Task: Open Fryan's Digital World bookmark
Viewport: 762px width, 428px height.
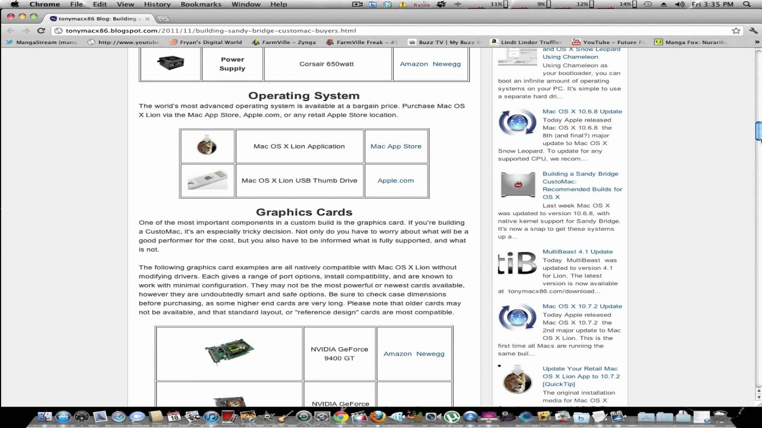Action: 206,42
